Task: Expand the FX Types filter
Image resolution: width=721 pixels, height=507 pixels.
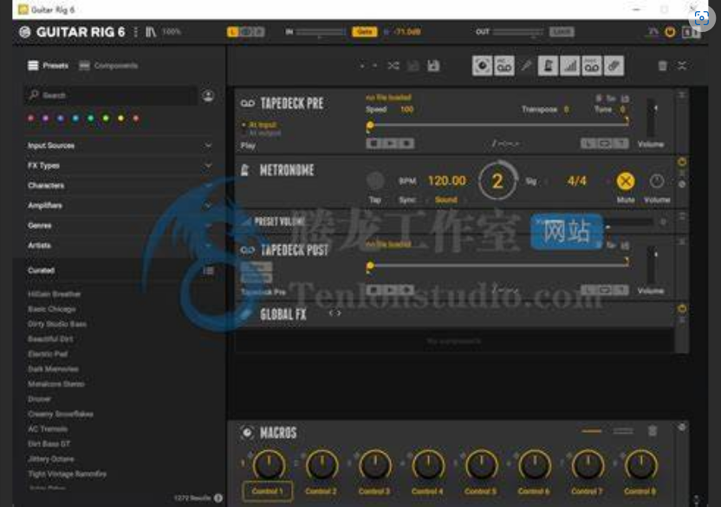Action: pyautogui.click(x=119, y=166)
